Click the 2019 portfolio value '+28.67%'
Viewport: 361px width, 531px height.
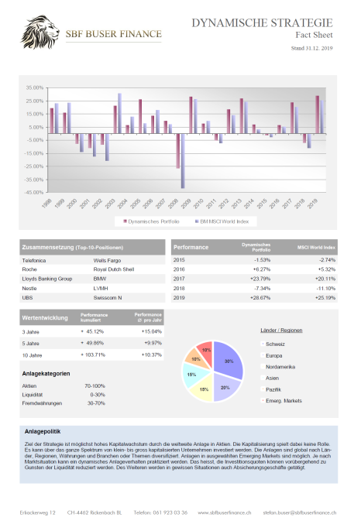click(x=260, y=298)
